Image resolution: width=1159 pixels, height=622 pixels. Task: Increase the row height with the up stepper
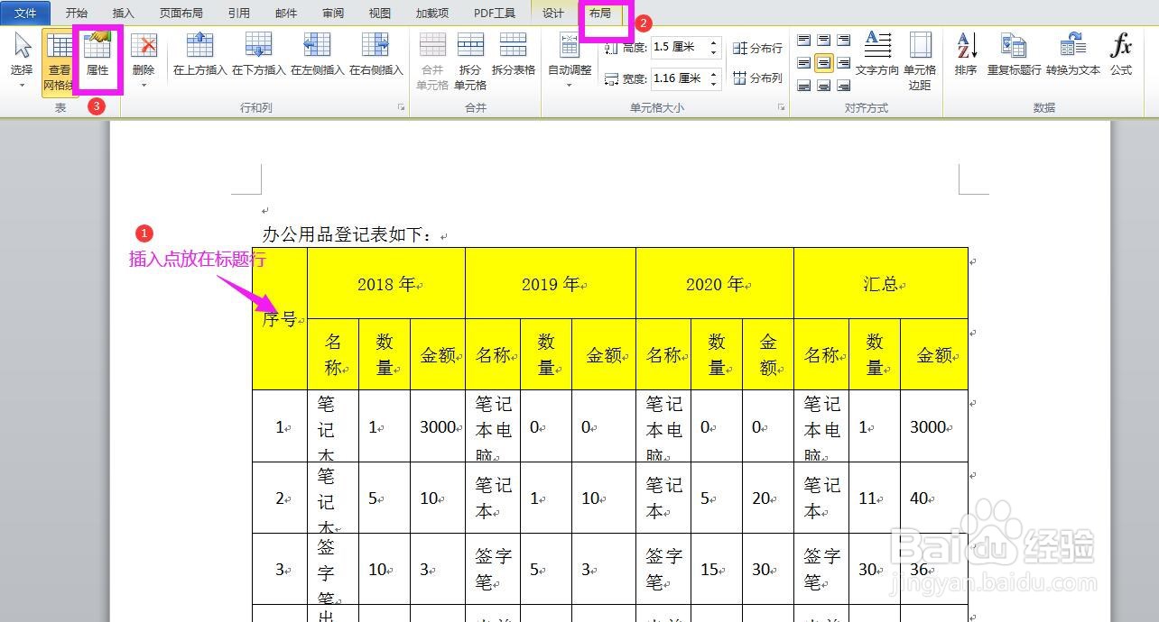coord(715,43)
